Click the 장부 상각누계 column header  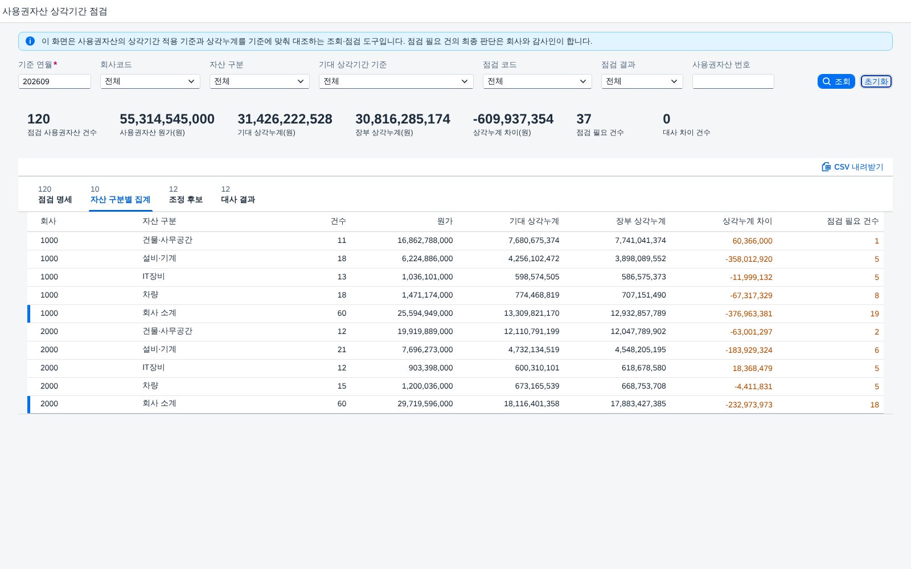tap(641, 221)
